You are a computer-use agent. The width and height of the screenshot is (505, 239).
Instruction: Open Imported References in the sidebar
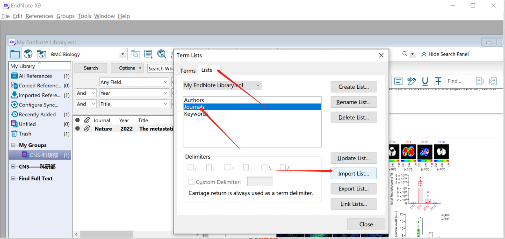(x=40, y=95)
